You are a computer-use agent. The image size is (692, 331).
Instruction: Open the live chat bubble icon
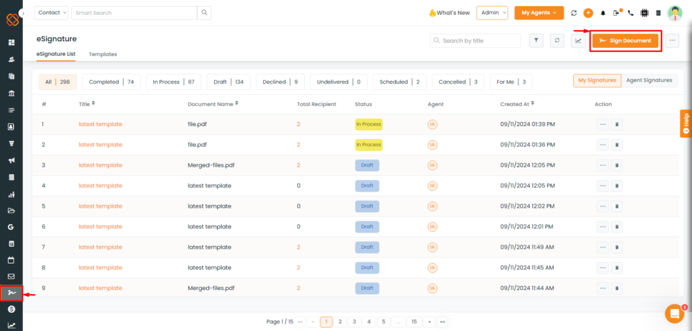[674, 313]
